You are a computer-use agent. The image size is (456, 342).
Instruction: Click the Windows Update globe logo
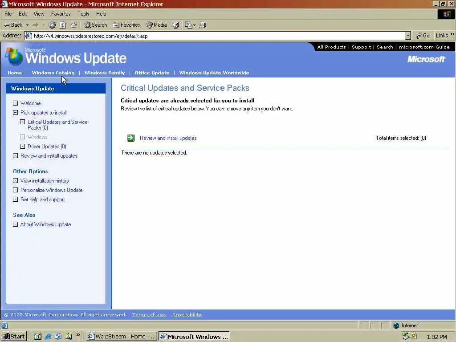pos(15,56)
